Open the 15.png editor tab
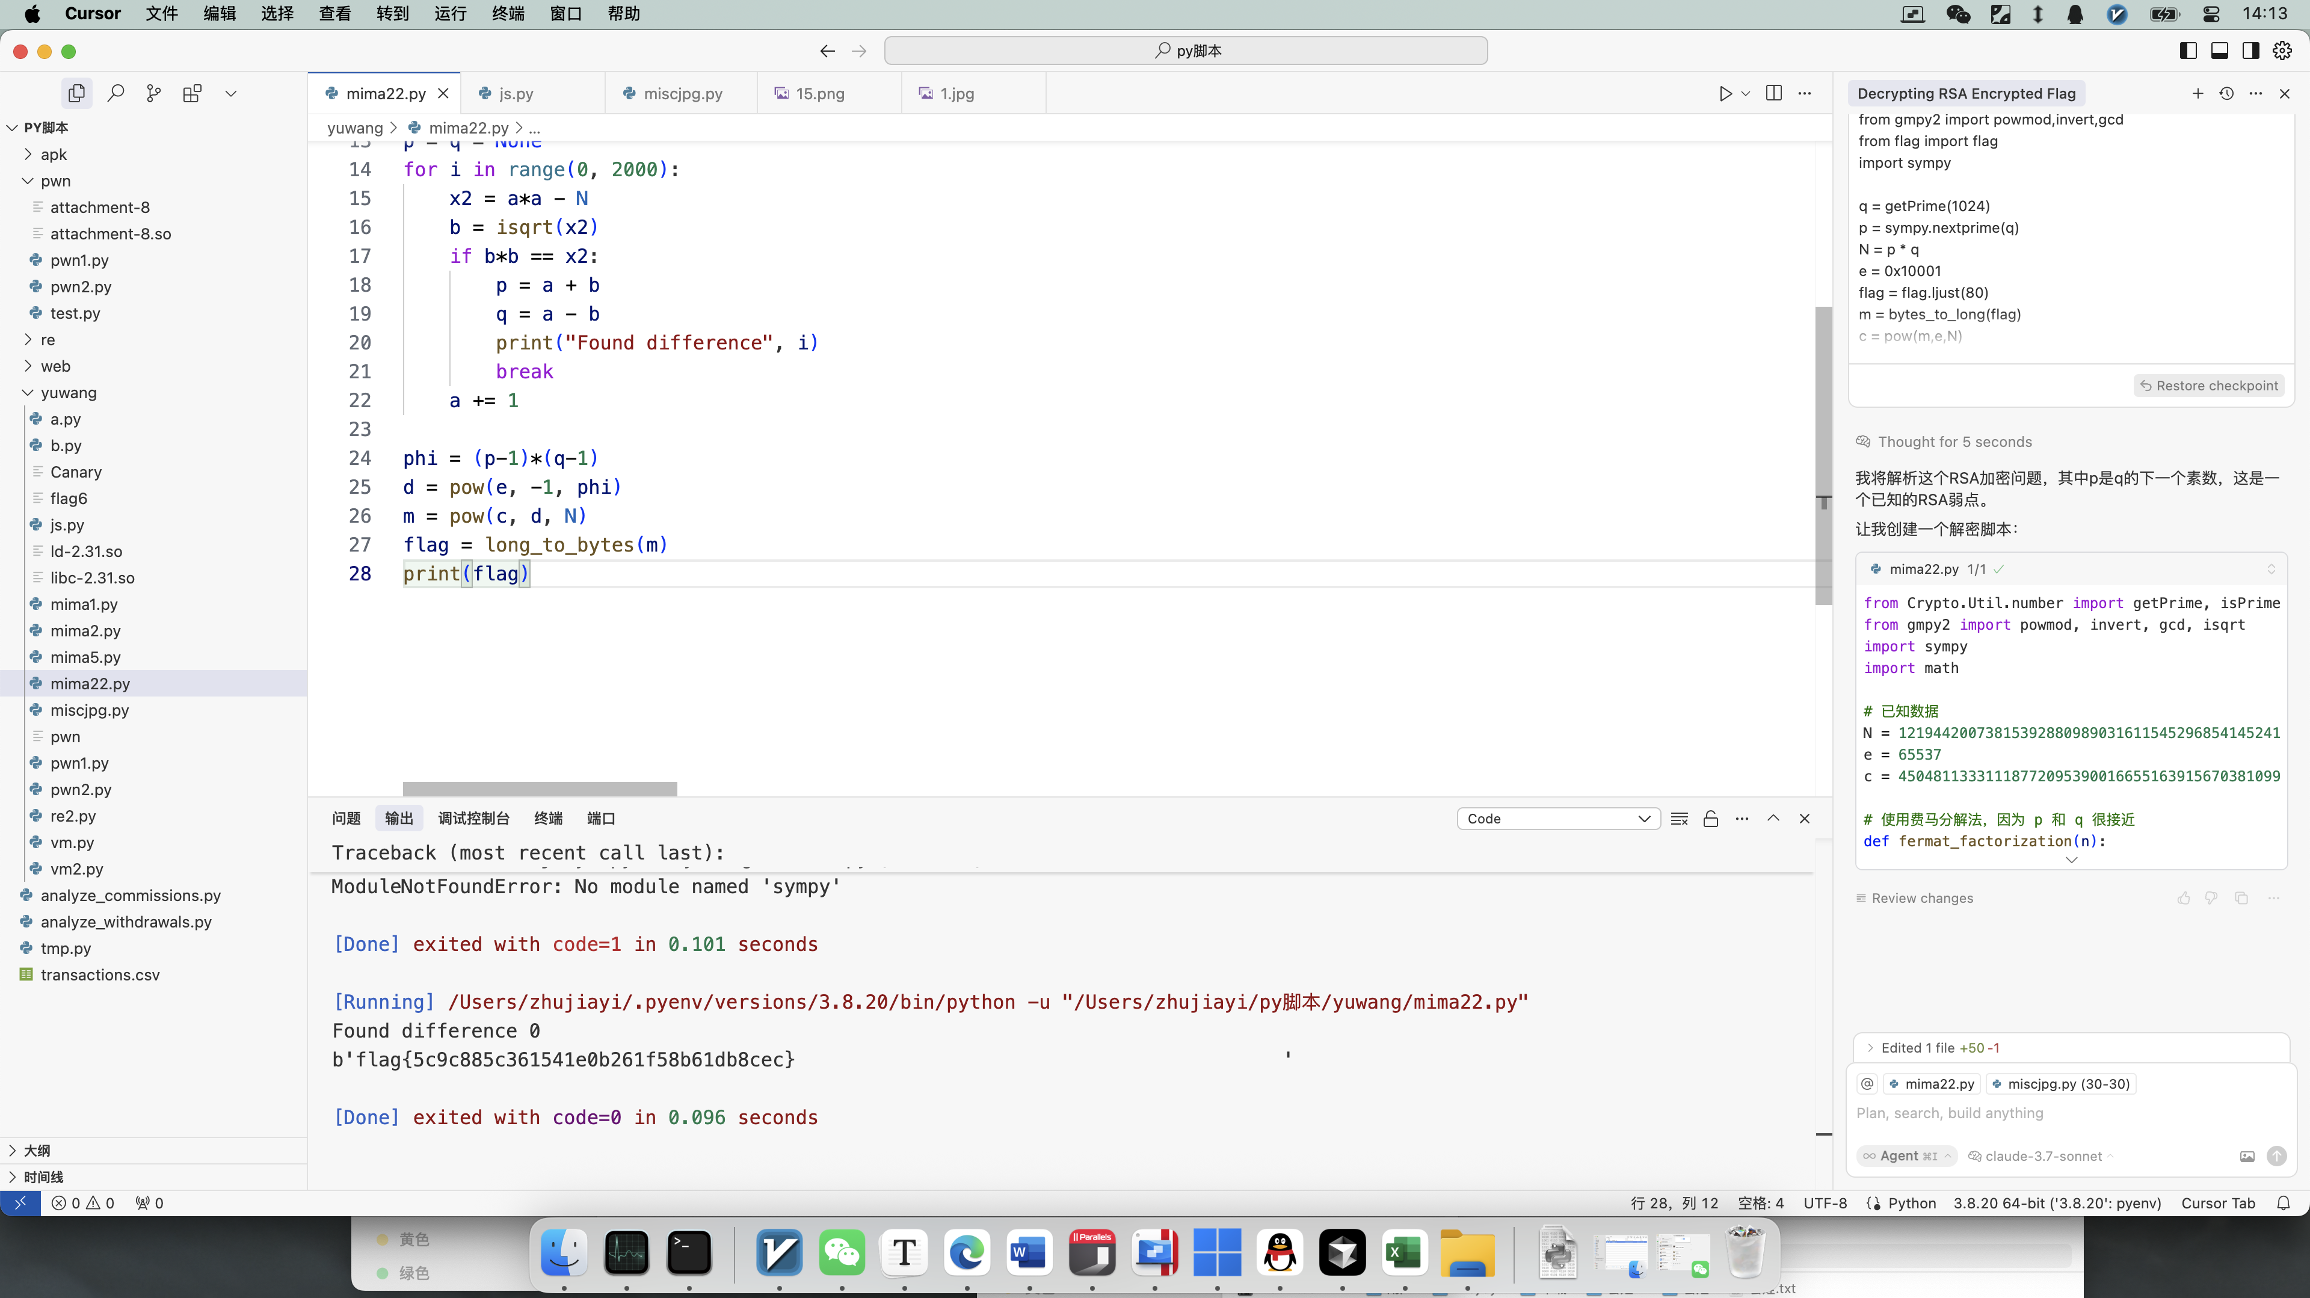The width and height of the screenshot is (2310, 1298). 830,93
